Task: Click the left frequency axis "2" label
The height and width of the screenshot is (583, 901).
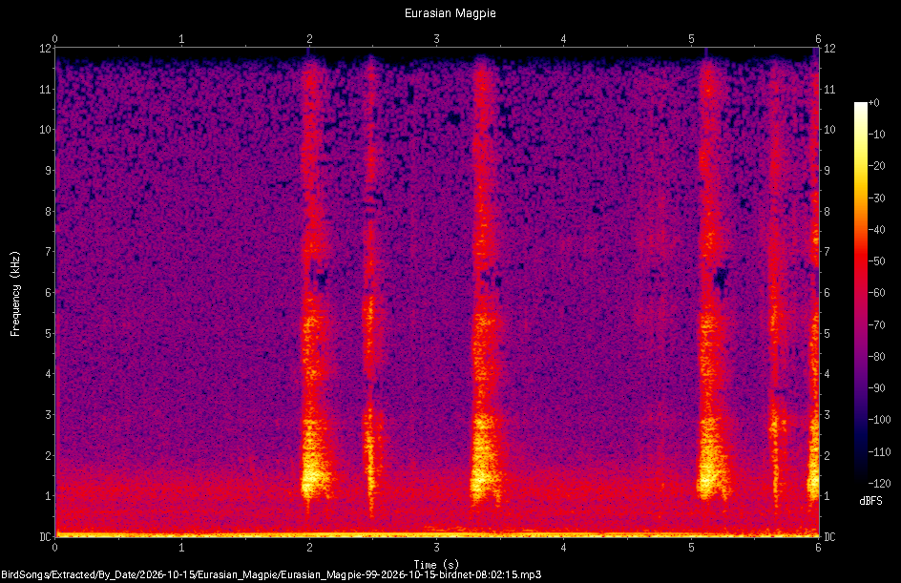Action: pos(49,455)
